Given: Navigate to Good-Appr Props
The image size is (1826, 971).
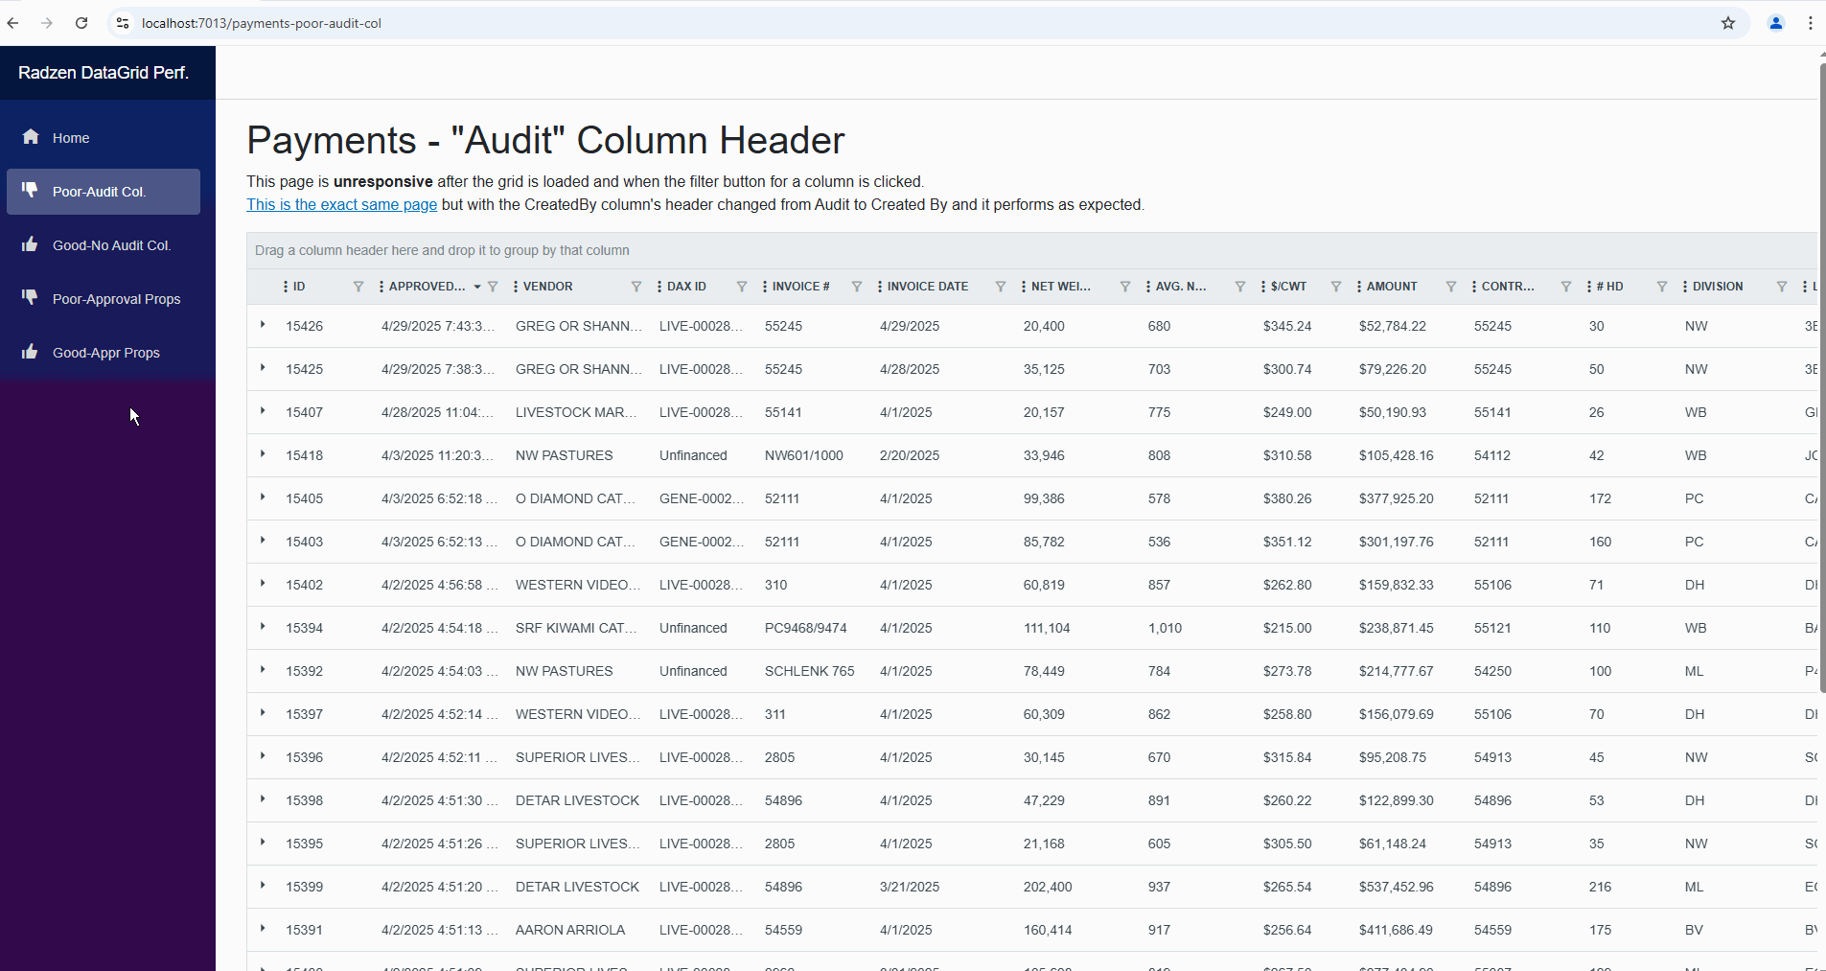Looking at the screenshot, I should pyautogui.click(x=104, y=353).
